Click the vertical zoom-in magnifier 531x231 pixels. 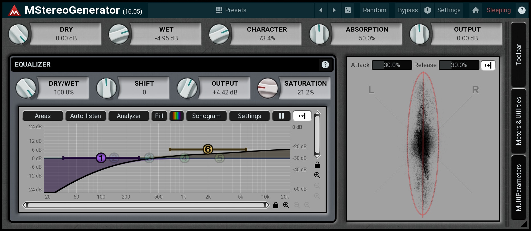click(x=317, y=175)
